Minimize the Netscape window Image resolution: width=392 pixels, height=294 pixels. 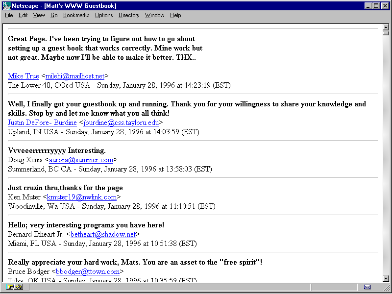click(368, 5)
